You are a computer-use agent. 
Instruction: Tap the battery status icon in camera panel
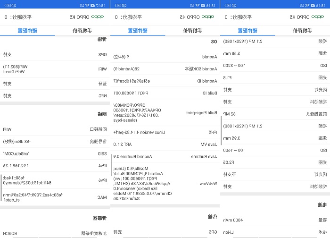[x=228, y=6]
